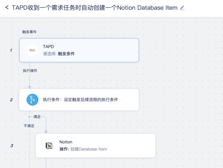Click the 满足 branch label
This screenshot has width=223, height=168.
tap(37, 117)
